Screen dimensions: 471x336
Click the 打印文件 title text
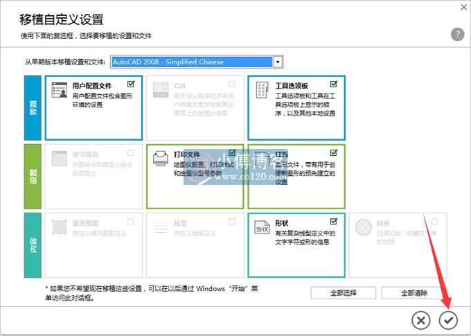[187, 154]
